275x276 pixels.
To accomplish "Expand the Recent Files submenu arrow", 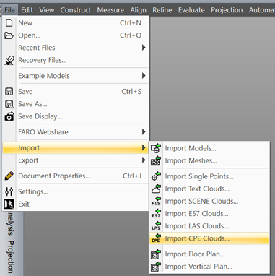I will tap(144, 48).
